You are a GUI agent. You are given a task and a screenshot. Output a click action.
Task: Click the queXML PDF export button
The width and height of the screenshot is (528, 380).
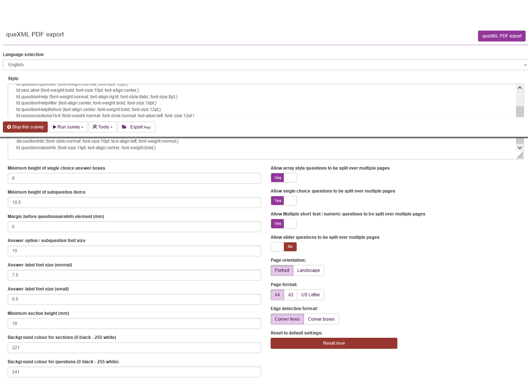[x=502, y=36]
